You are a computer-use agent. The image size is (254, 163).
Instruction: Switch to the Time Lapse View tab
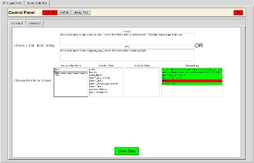(12, 3)
